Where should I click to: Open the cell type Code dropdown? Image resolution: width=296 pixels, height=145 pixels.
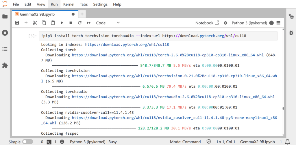108,23
